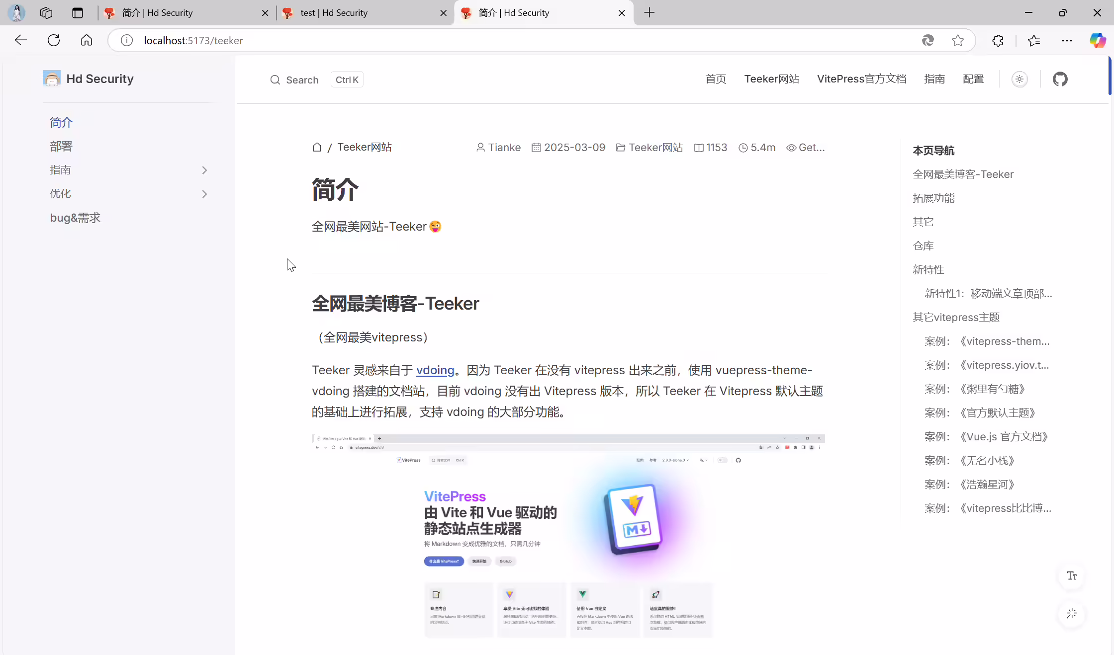The width and height of the screenshot is (1114, 655).
Task: Click the search magnifier icon
Action: (x=275, y=80)
